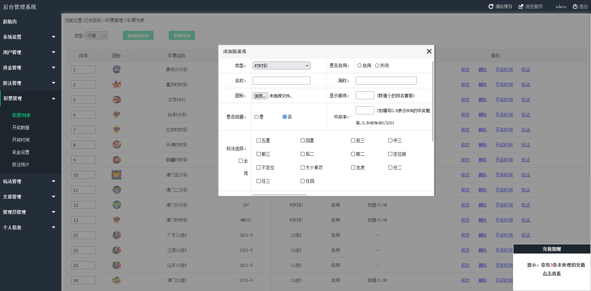Click the logout power icon
This screenshot has height=291, width=591.
point(575,6)
